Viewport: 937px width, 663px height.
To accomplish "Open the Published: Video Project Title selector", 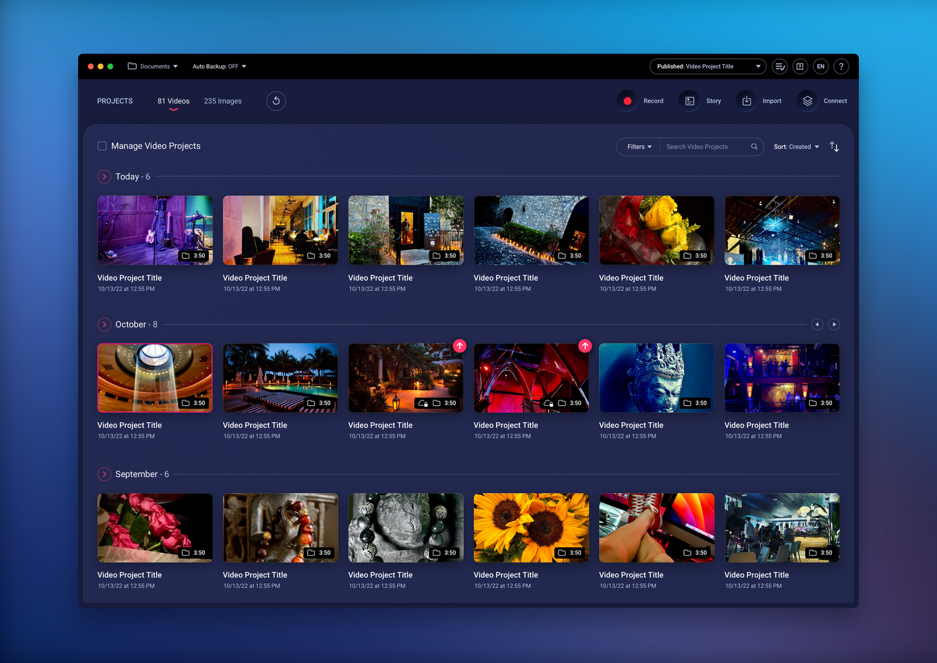I will pyautogui.click(x=708, y=66).
